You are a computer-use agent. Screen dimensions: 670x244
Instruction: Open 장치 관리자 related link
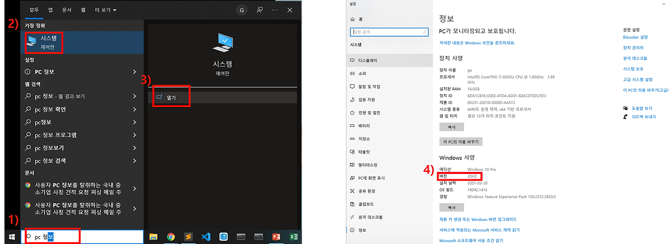(x=633, y=48)
